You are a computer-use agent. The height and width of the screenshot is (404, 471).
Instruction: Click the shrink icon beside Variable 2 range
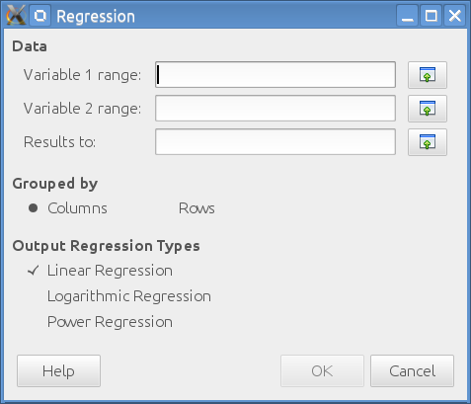pyautogui.click(x=428, y=109)
